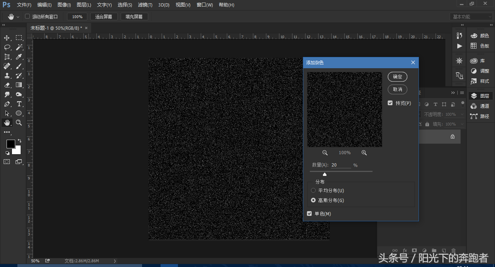The image size is (495, 267).
Task: Select the Horizontal Type tool
Action: click(x=19, y=104)
